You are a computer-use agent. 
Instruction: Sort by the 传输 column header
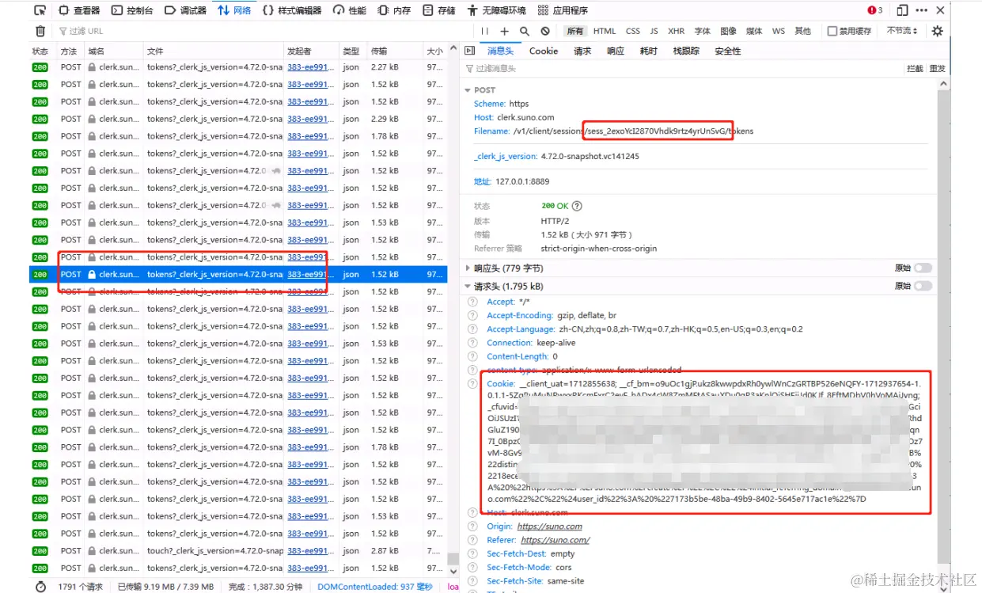pyautogui.click(x=395, y=51)
